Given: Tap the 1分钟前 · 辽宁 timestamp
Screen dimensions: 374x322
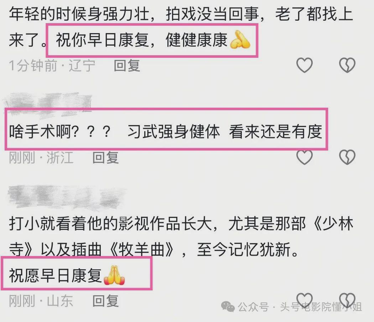Looking at the screenshot, I should (x=52, y=66).
